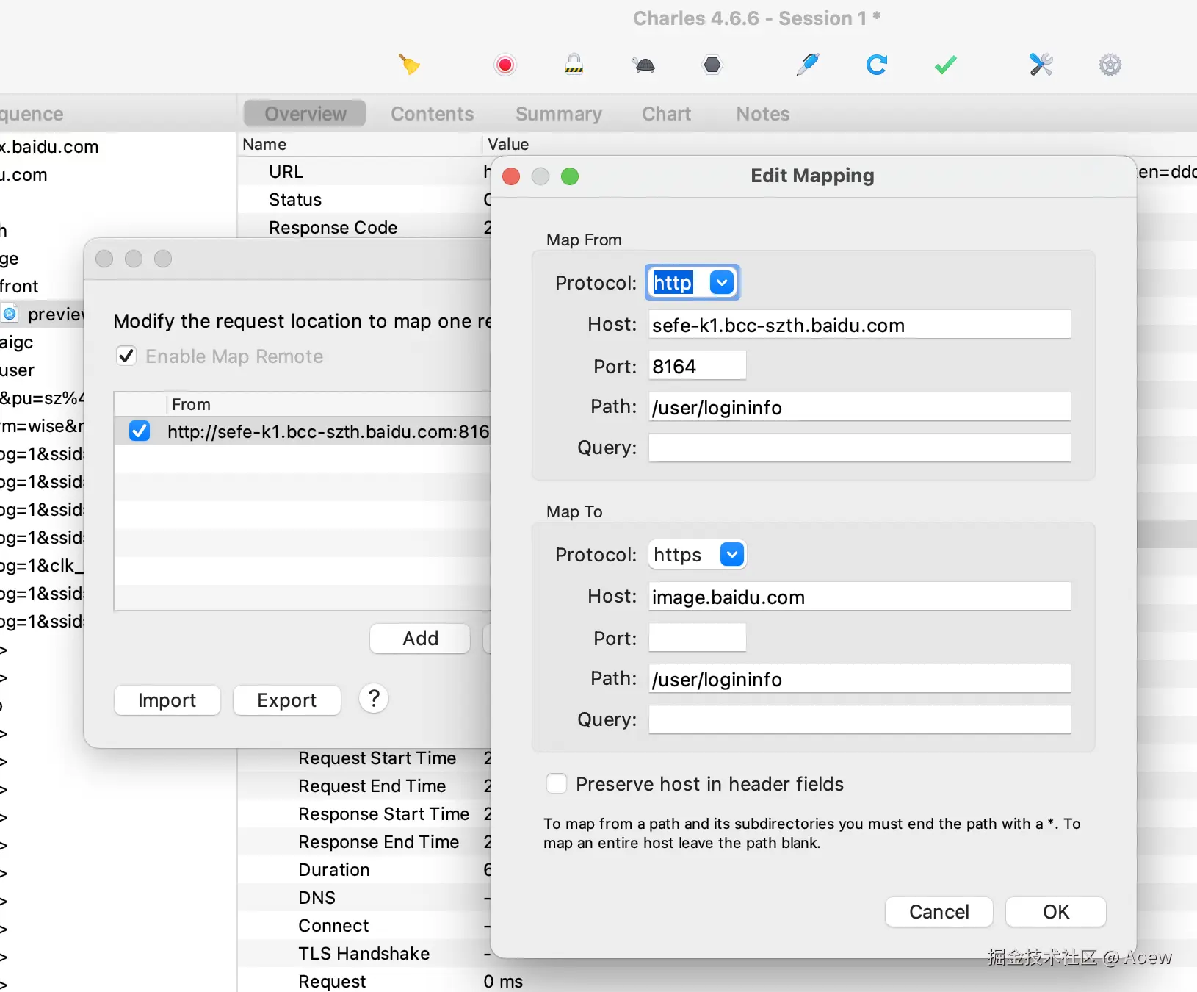Click the Map From Path field
This screenshot has height=992, width=1197.
(x=860, y=407)
